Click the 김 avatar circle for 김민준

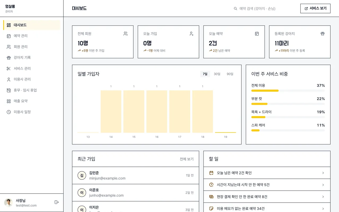tap(82, 175)
